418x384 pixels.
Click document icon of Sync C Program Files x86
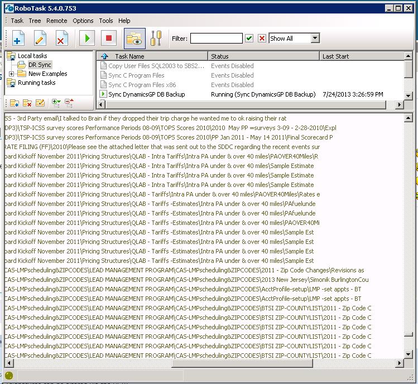(x=103, y=85)
